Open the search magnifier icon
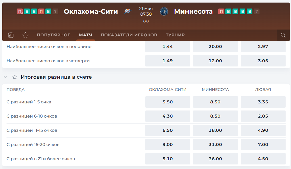Image resolution: width=291 pixels, height=169 pixels. 283,35
